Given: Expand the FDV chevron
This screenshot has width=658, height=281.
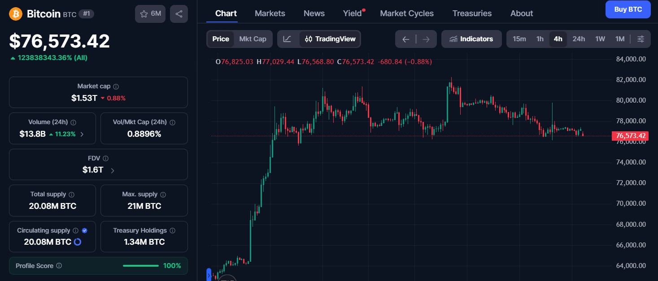Looking at the screenshot, I should (112, 170).
